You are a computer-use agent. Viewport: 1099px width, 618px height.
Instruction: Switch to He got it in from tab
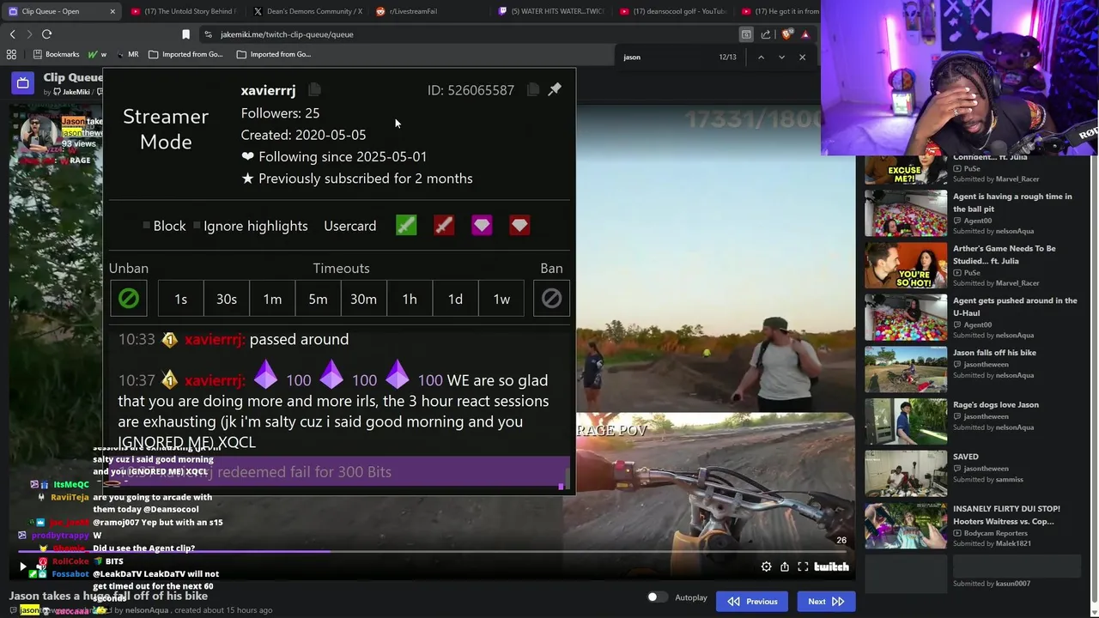point(780,11)
